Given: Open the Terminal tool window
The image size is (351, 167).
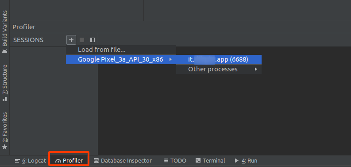Looking at the screenshot, I should tap(210, 161).
